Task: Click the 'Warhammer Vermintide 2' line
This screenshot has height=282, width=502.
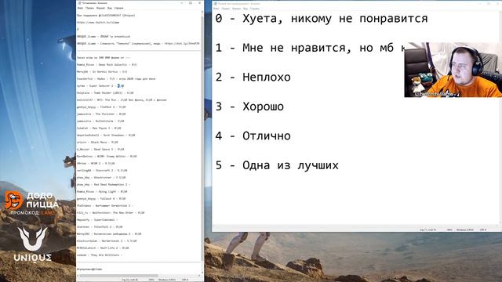Action: point(105,205)
